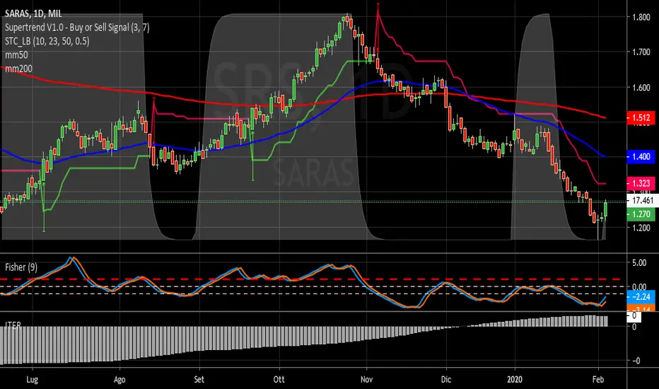
Task: Click the Ott month label on time axis
Action: pyautogui.click(x=279, y=379)
